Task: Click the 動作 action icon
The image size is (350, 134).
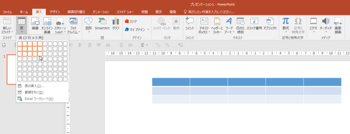Action: (x=176, y=21)
